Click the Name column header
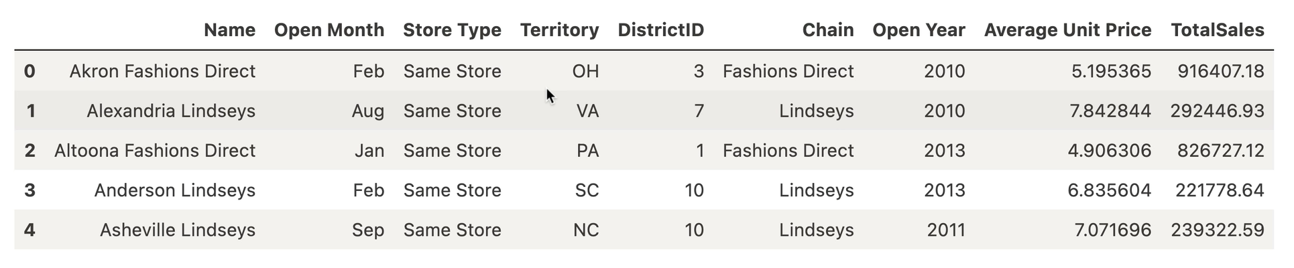1294x268 pixels. pos(229,30)
